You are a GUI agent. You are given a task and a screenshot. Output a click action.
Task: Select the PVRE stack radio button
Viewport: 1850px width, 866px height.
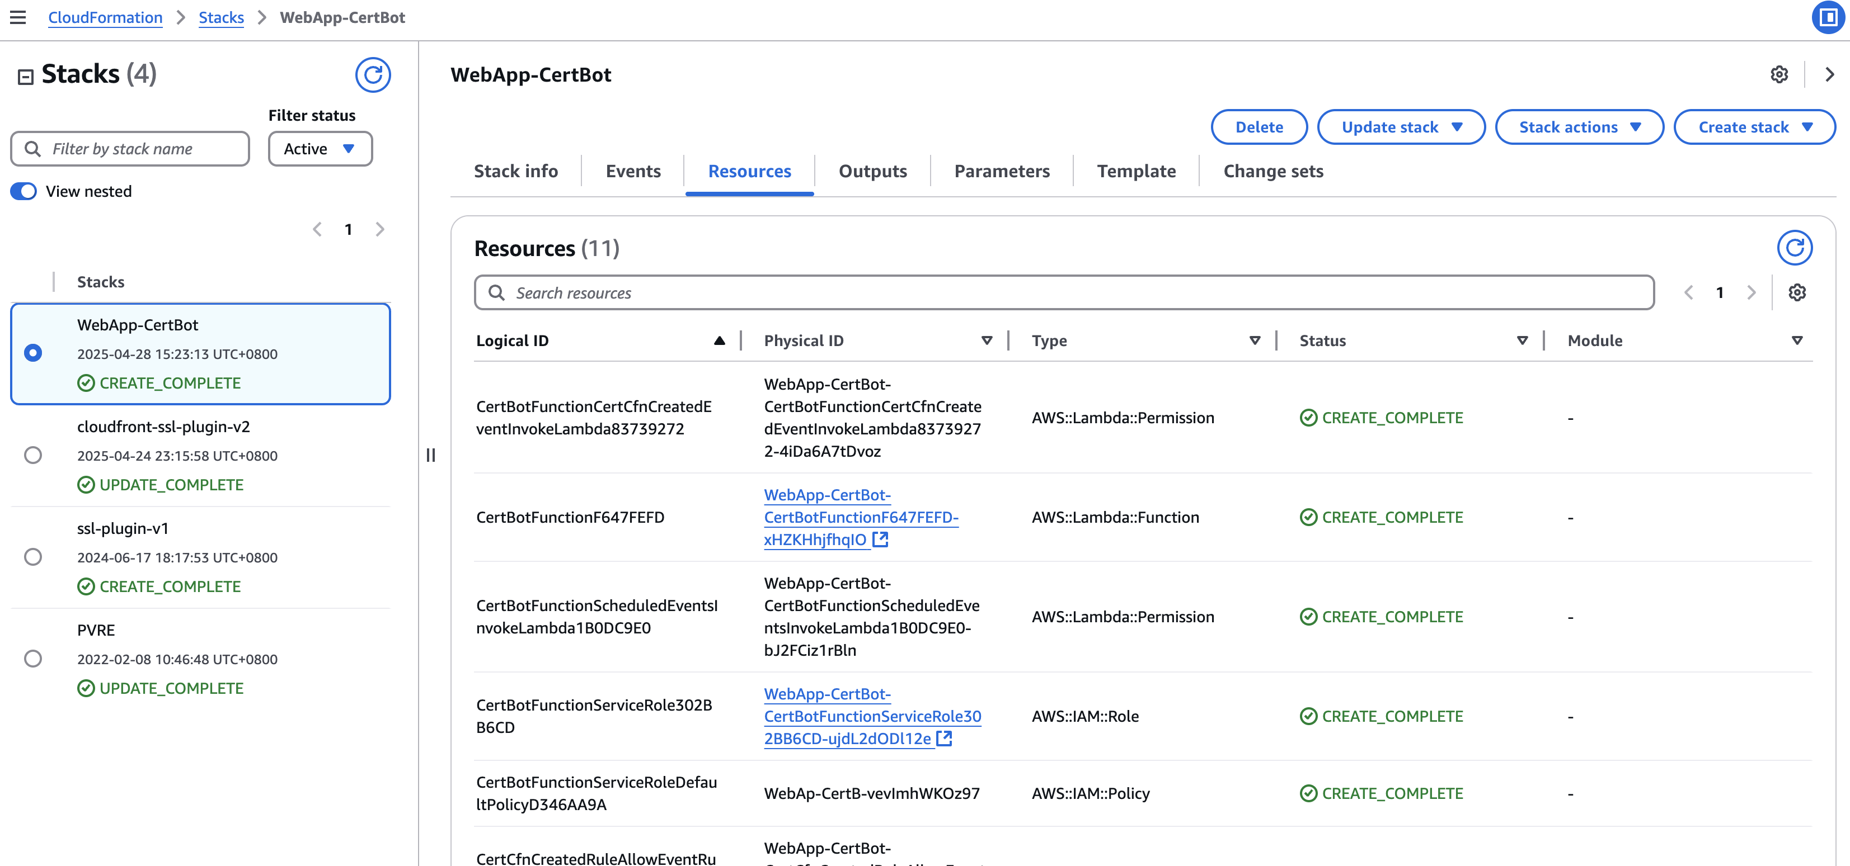33,659
